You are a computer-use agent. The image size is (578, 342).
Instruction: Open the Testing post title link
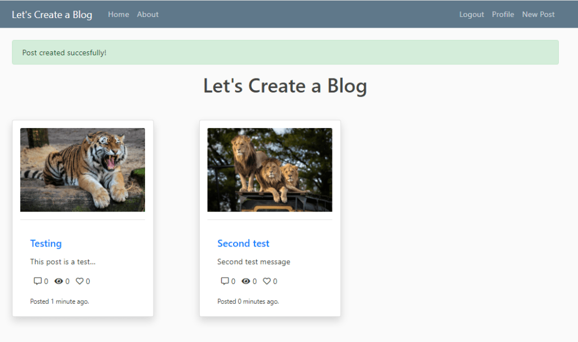point(46,243)
